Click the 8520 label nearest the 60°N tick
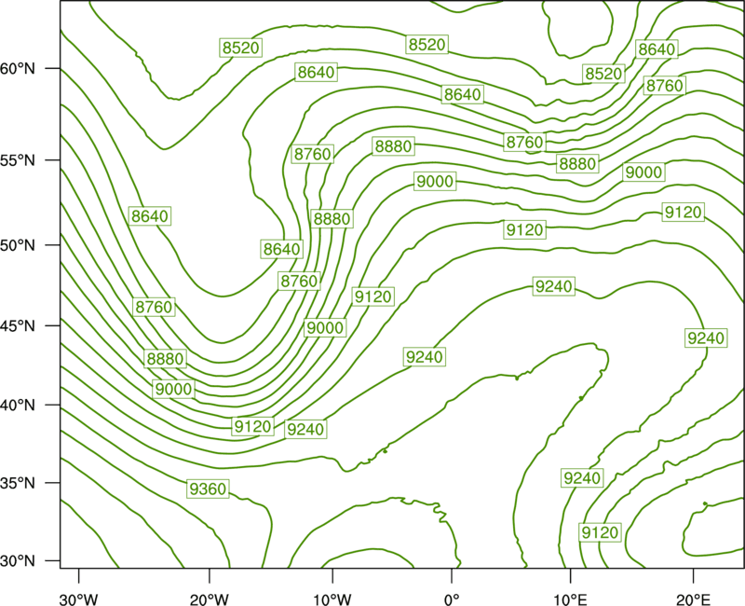745x606 pixels. (241, 48)
